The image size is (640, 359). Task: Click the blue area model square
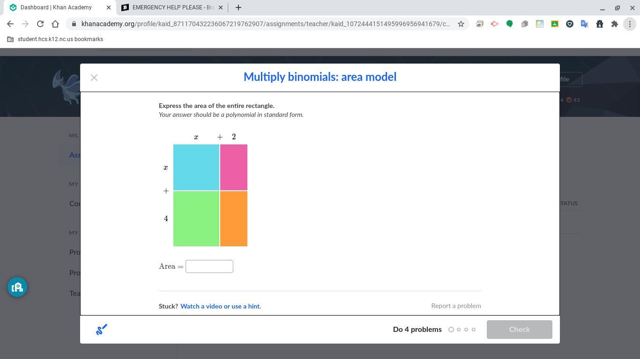click(x=196, y=167)
